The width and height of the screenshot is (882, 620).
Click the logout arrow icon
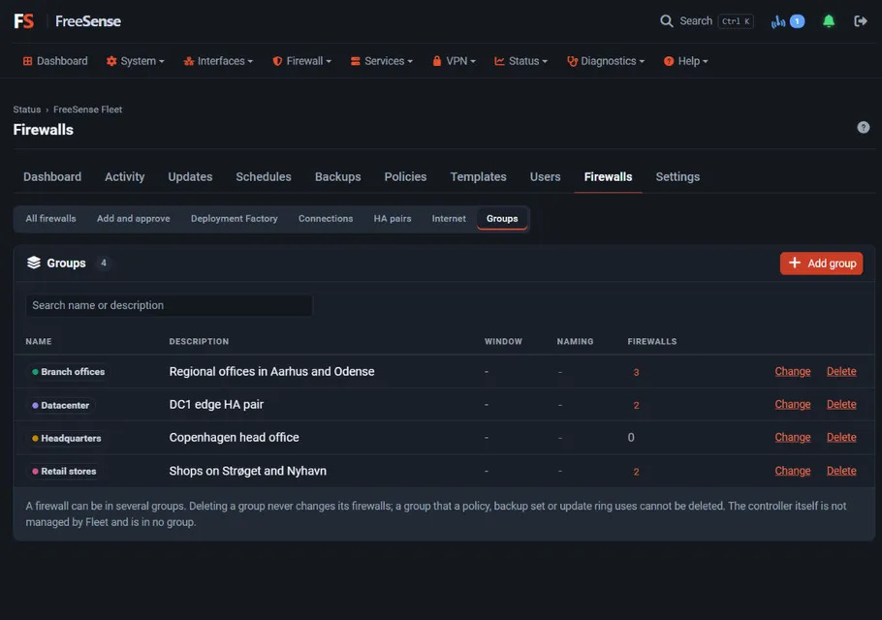(860, 21)
